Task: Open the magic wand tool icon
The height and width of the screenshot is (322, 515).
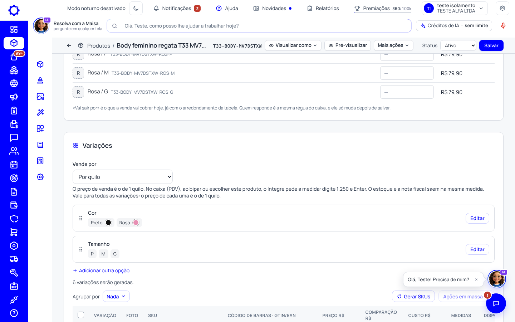Action: tap(40, 112)
